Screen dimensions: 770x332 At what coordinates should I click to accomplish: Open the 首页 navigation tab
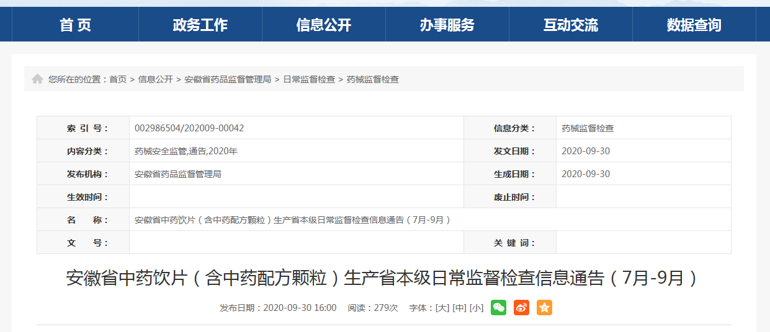click(76, 25)
